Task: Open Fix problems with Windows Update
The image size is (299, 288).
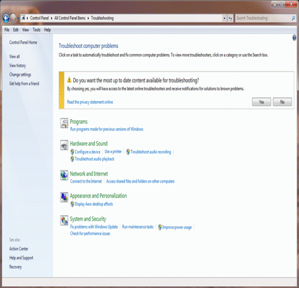Action: pyautogui.click(x=94, y=227)
